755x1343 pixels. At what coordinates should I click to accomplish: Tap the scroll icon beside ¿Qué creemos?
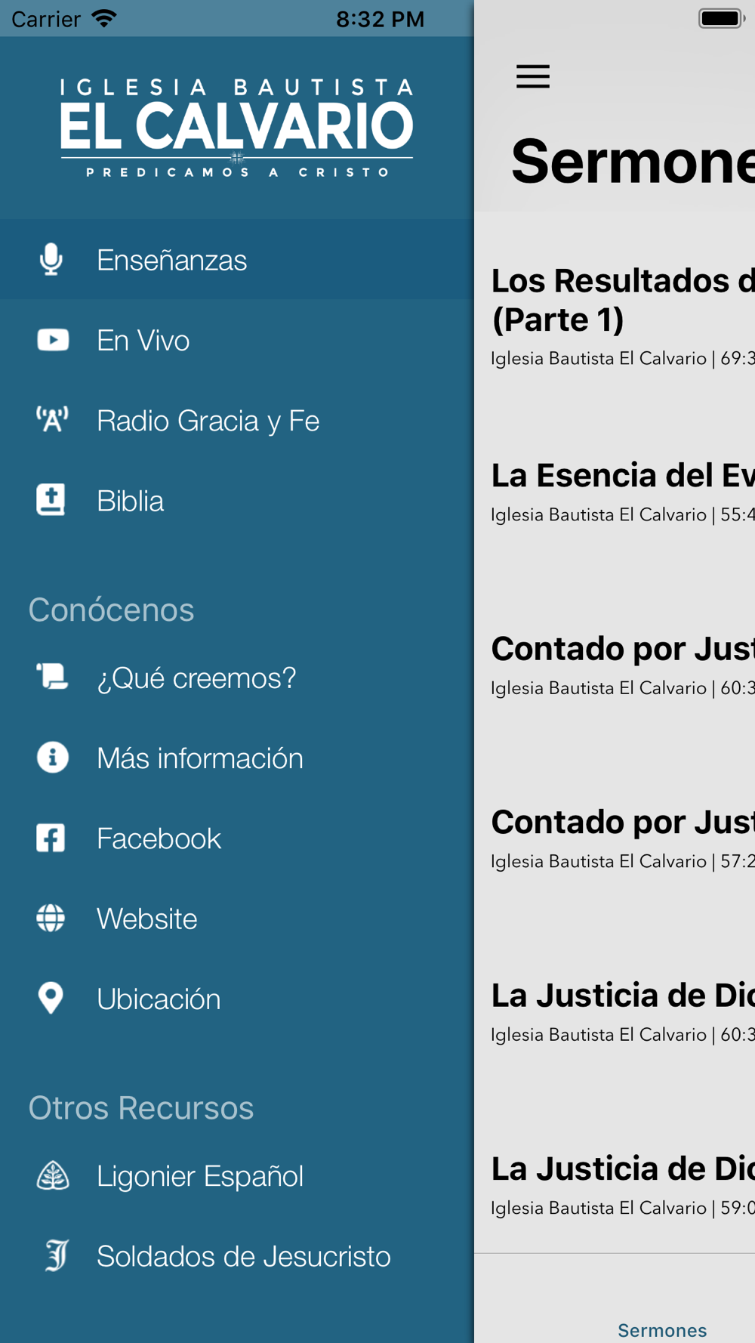[x=52, y=677]
